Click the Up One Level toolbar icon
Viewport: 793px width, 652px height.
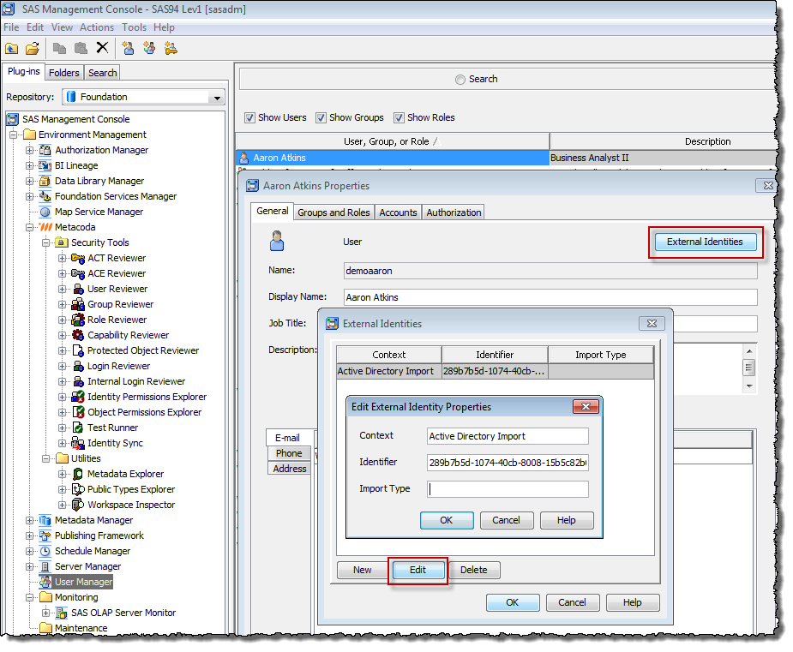point(12,49)
